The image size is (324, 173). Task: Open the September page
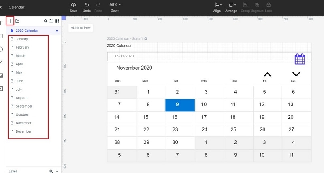tap(24, 106)
